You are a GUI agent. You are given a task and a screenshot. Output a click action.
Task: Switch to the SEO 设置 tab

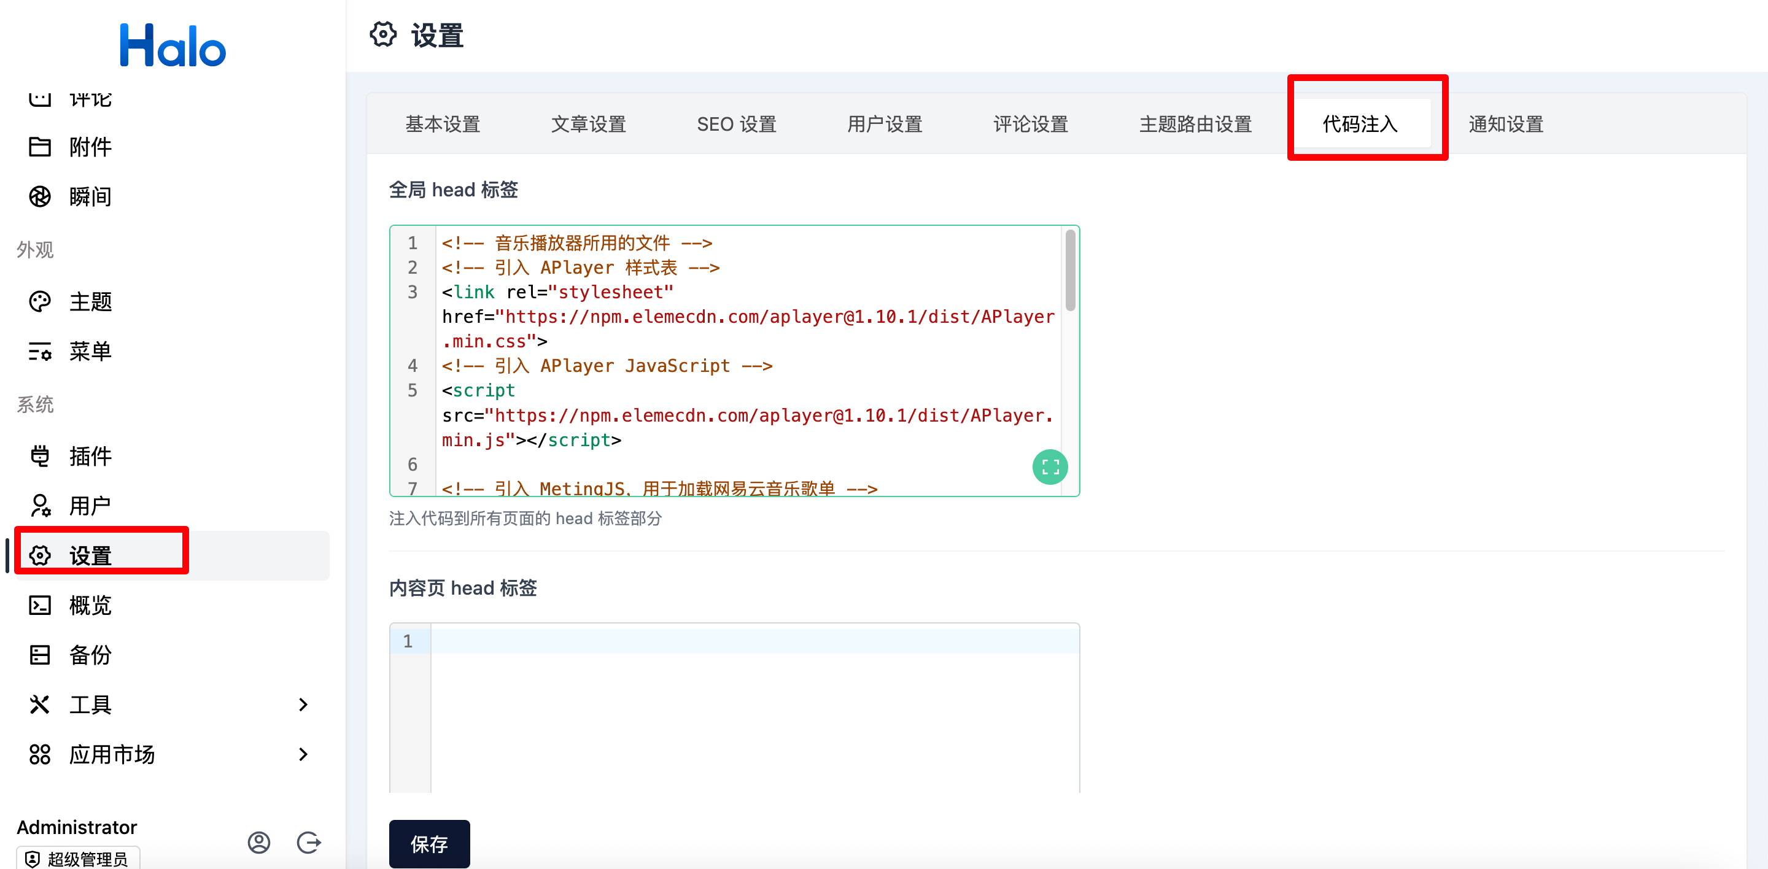[736, 124]
